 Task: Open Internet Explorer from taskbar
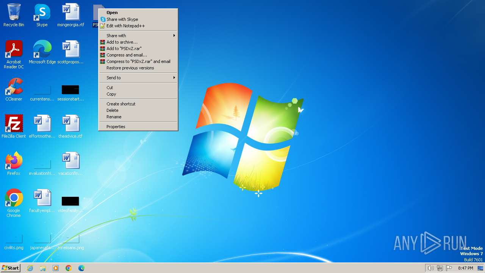pyautogui.click(x=30, y=268)
